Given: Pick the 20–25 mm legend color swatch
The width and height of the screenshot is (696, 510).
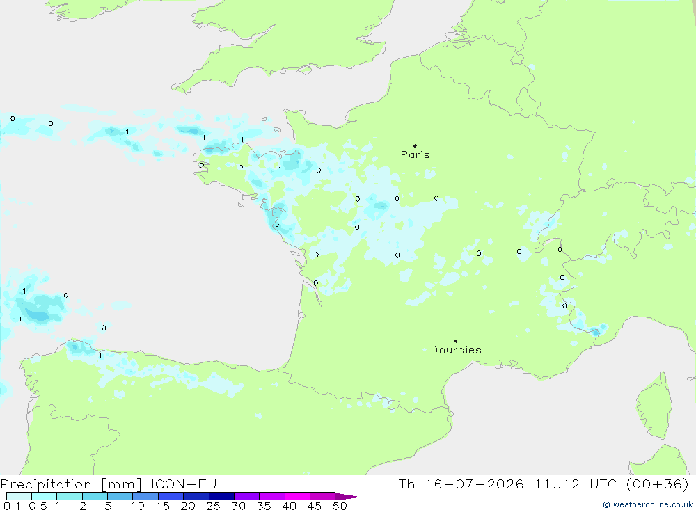Looking at the screenshot, I should (196, 496).
